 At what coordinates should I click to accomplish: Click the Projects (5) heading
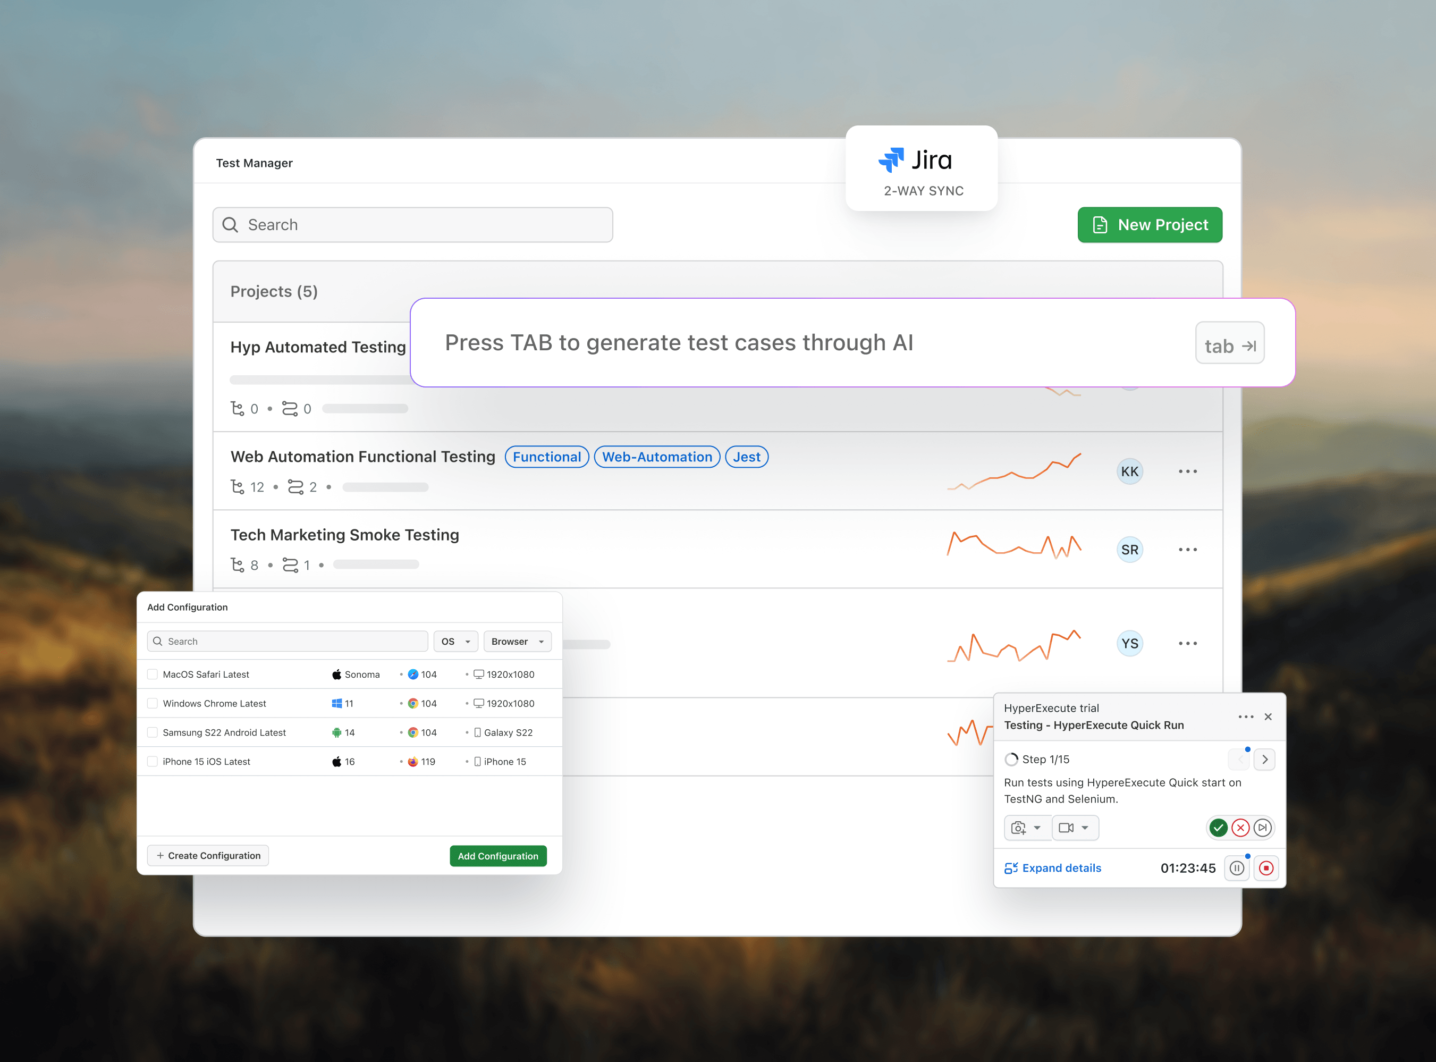click(274, 291)
